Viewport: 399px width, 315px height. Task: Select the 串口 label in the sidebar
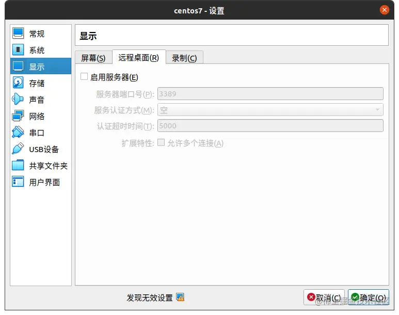[x=37, y=133]
